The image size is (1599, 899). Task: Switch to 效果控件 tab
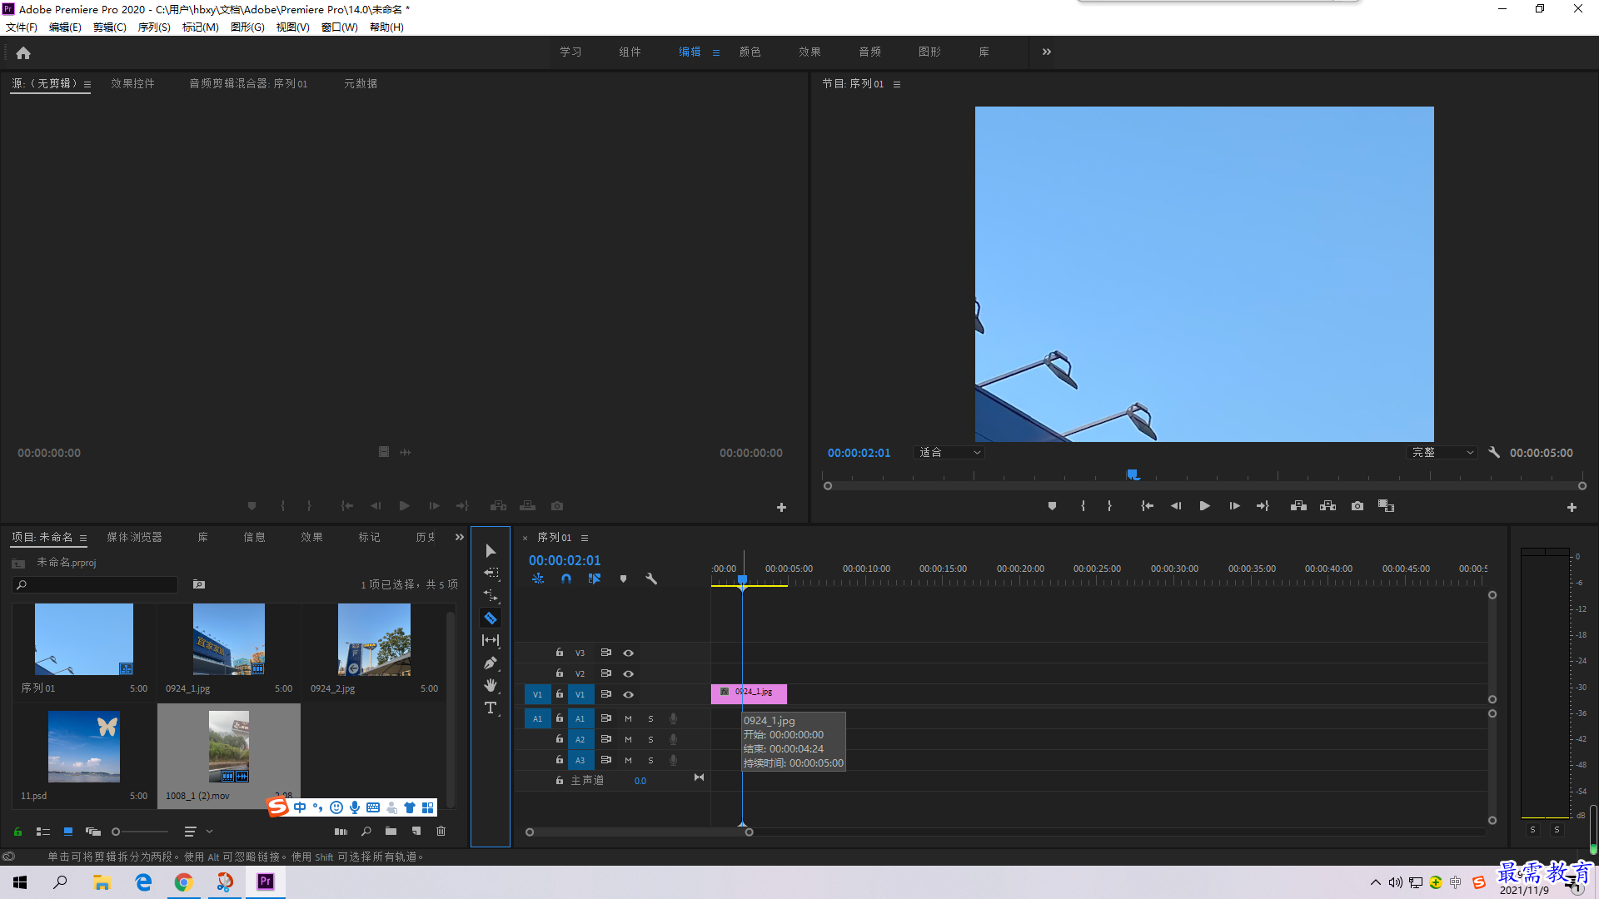point(132,83)
